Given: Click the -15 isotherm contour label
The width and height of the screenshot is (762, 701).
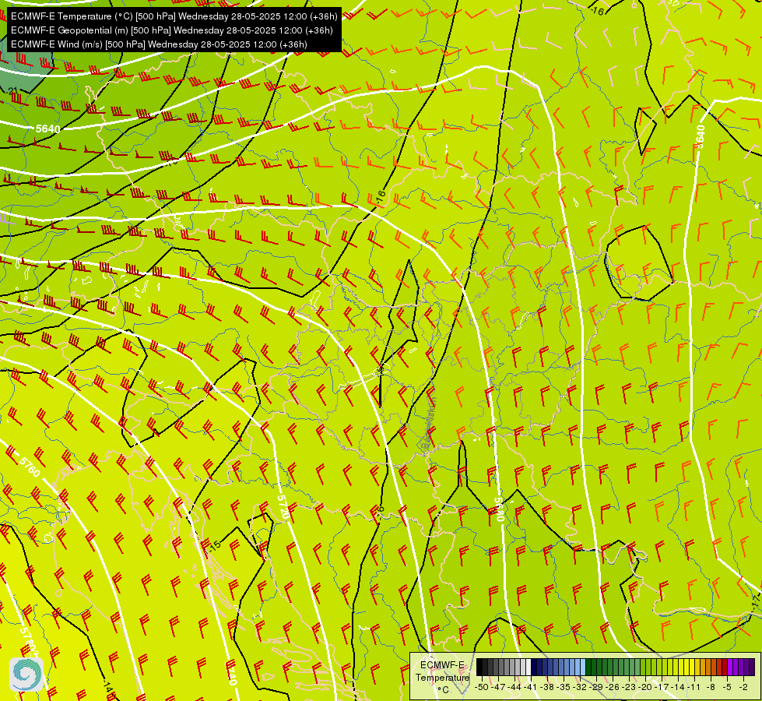Looking at the screenshot, I should coord(214,545).
